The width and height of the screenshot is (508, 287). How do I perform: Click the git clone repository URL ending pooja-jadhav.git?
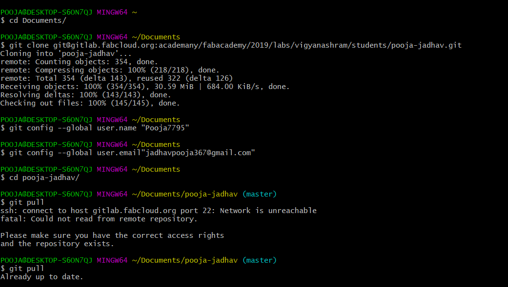[x=258, y=45]
